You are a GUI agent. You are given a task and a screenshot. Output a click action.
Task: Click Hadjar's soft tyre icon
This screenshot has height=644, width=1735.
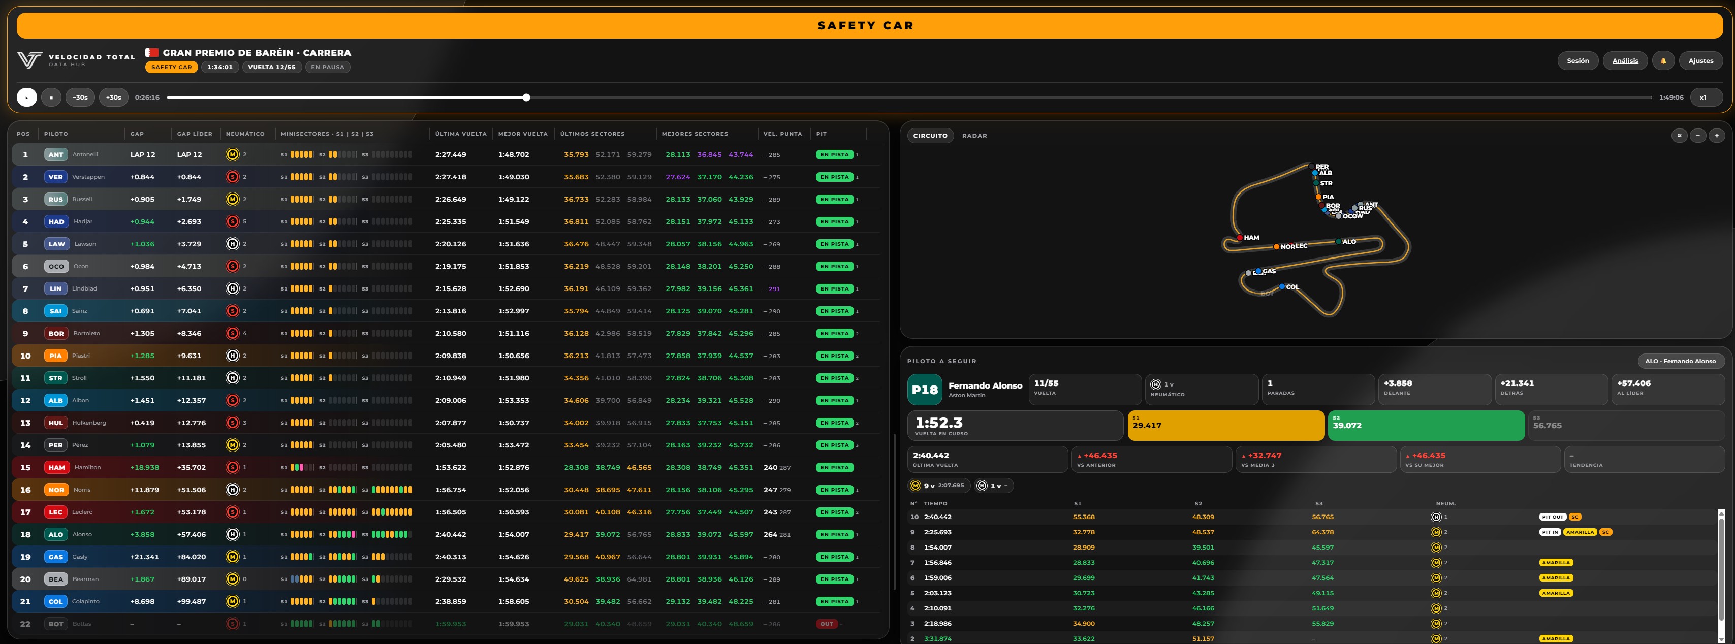point(232,221)
